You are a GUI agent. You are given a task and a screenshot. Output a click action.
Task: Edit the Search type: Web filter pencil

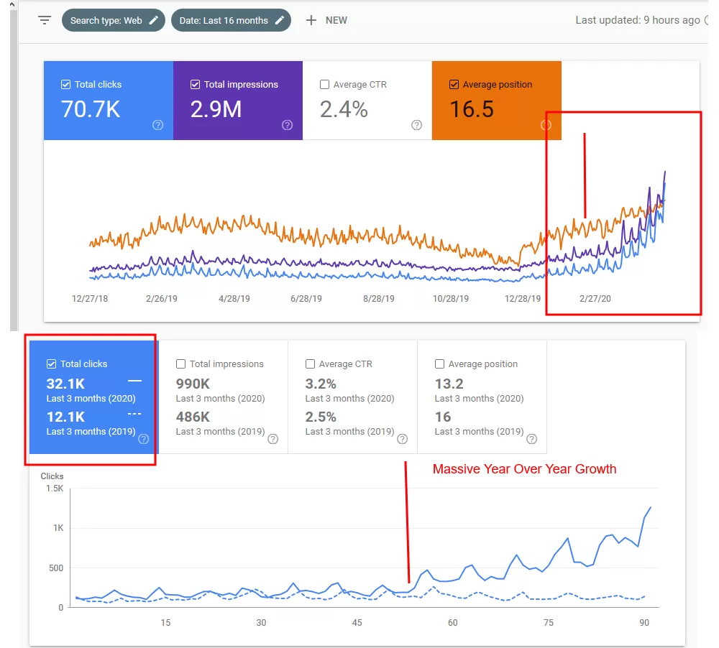click(154, 20)
